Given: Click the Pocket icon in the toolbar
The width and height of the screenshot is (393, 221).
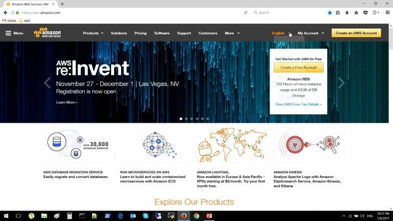Looking at the screenshot, I should click(x=365, y=12).
